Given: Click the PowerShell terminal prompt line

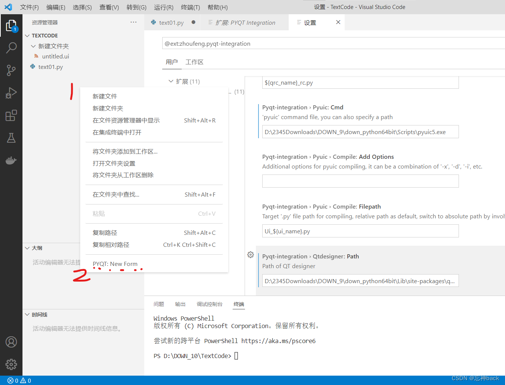Looking at the screenshot, I should 196,356.
